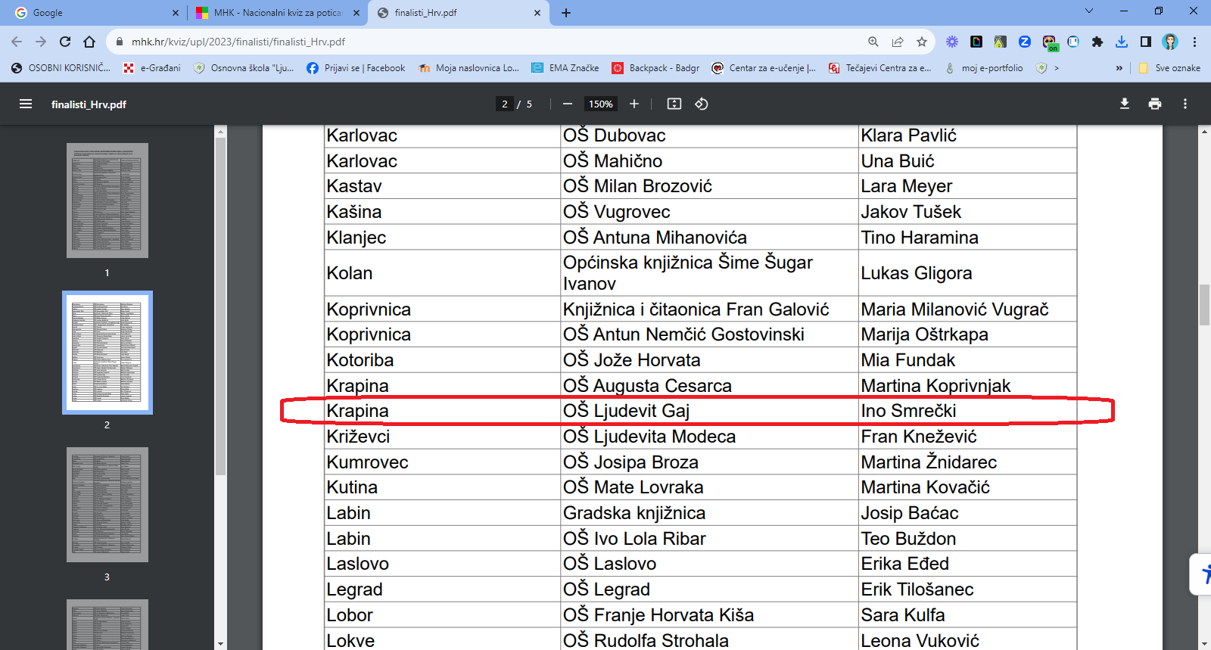The height and width of the screenshot is (650, 1211).
Task: Click the "Kumrovec" cell
Action: tap(442, 462)
